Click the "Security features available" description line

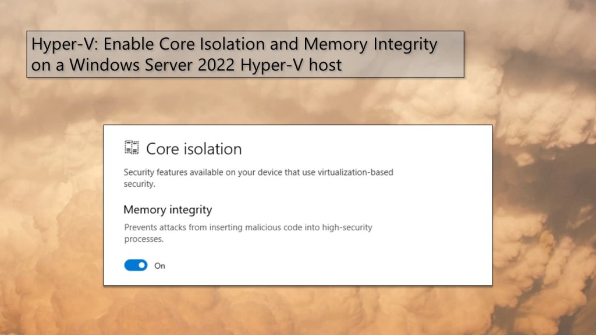[262, 173]
